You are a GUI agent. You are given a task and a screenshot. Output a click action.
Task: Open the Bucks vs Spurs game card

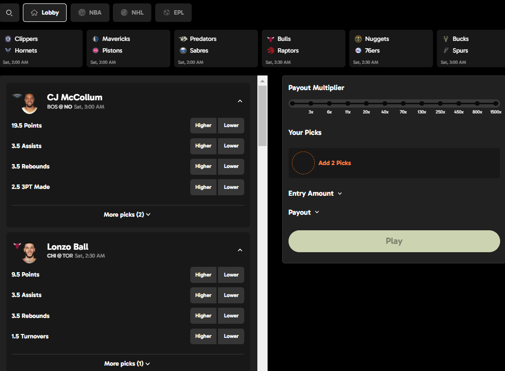pyautogui.click(x=471, y=49)
